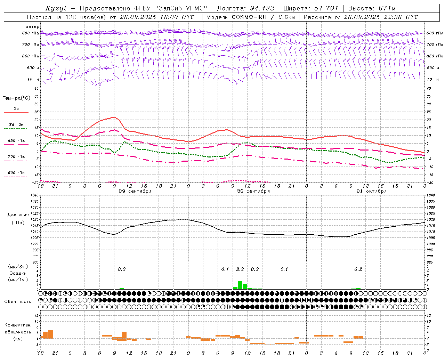445x356 pixels.
Task: Click the "3.2" precipitation amount value
Action: 240,269
